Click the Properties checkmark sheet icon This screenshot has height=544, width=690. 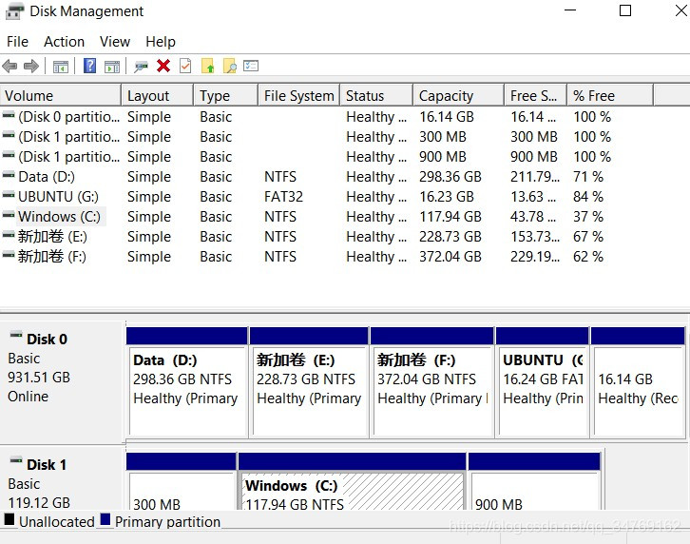[x=185, y=66]
